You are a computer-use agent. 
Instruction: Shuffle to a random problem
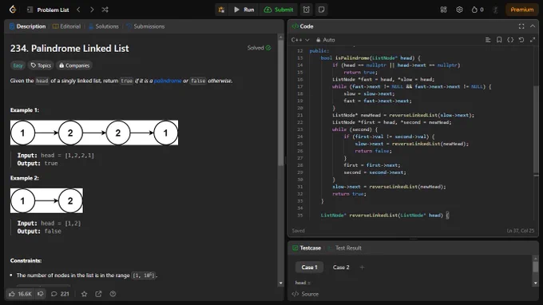pyautogui.click(x=105, y=10)
